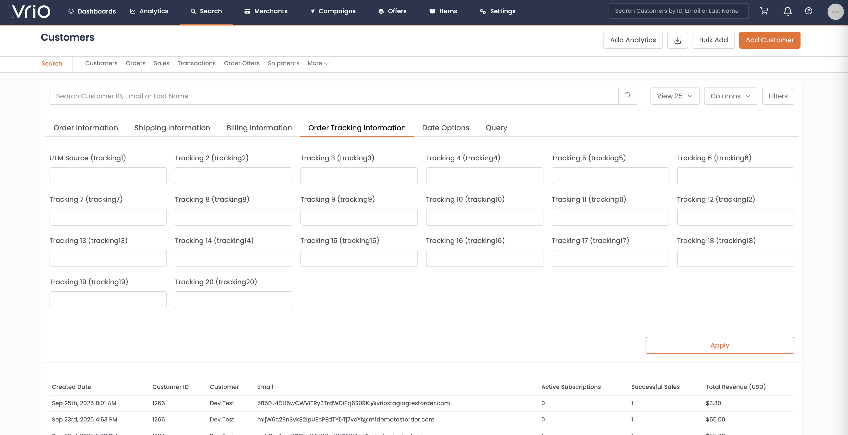Image resolution: width=848 pixels, height=435 pixels.
Task: Select the Date Options tab
Action: pos(445,127)
